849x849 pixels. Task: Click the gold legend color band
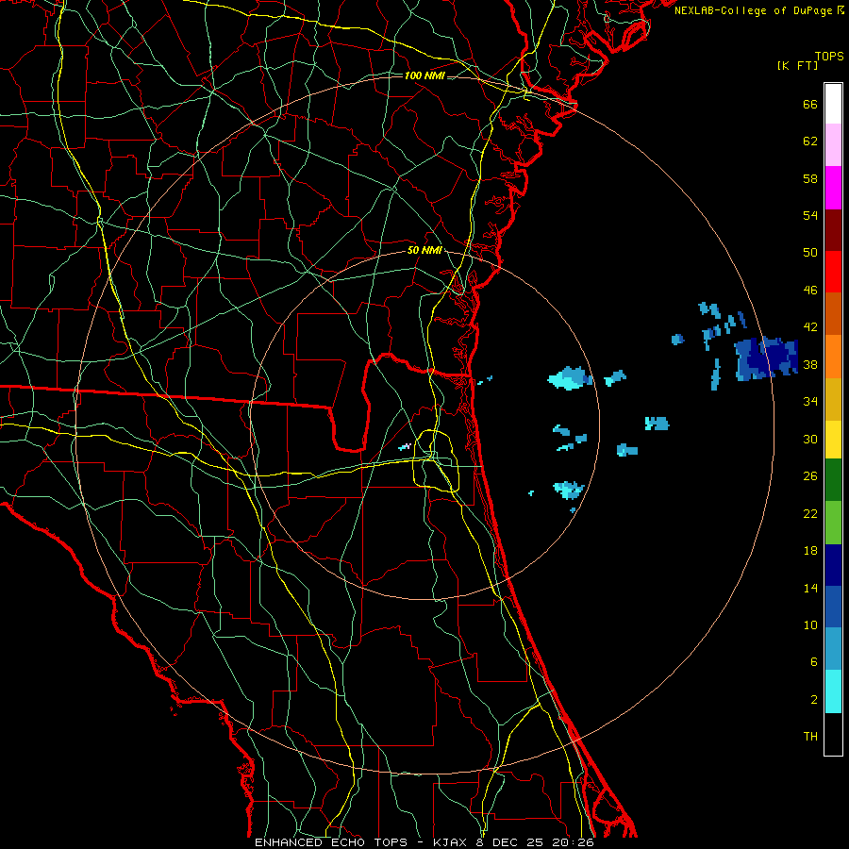click(833, 398)
